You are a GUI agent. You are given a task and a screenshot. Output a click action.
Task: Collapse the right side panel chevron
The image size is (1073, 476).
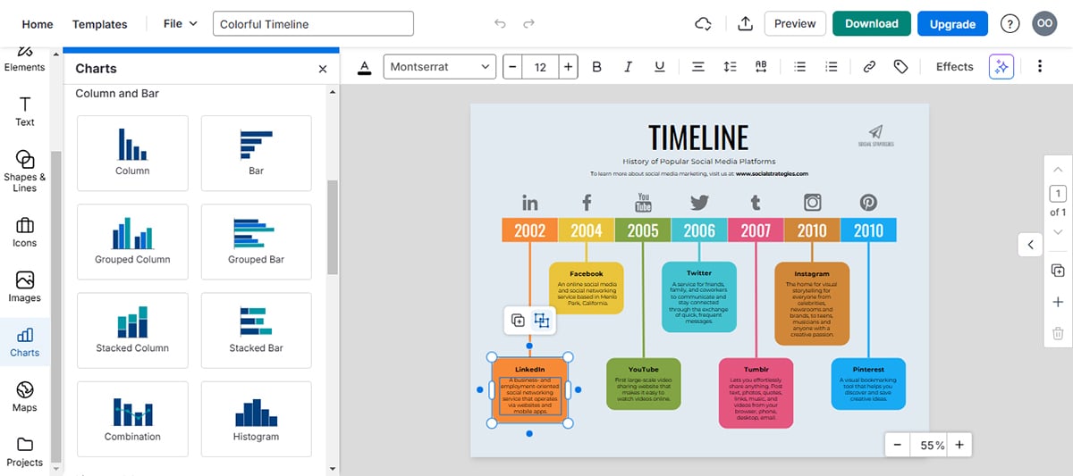1030,244
